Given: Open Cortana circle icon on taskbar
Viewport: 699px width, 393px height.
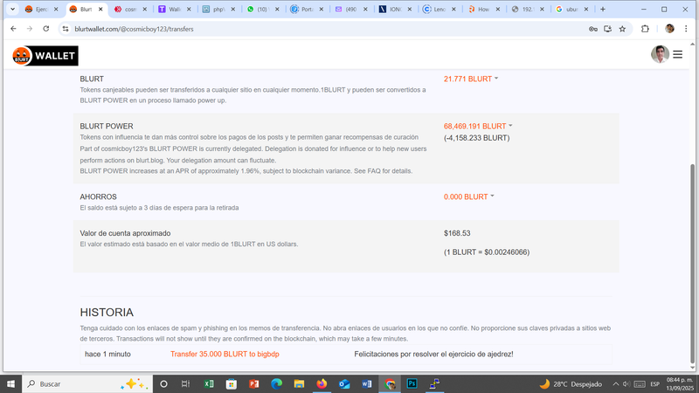Looking at the screenshot, I should point(163,383).
